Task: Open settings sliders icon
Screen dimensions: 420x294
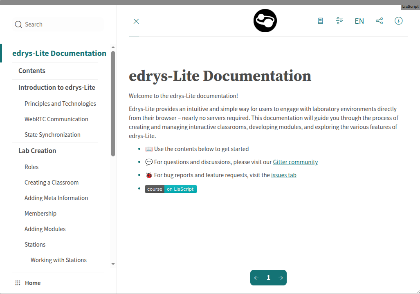Action: point(339,21)
